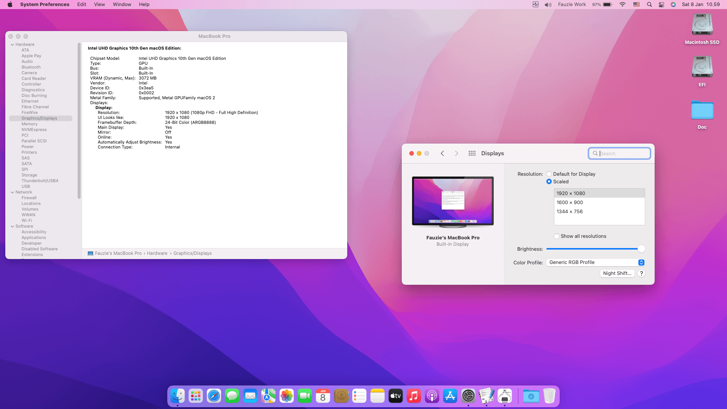This screenshot has height=409, width=727.
Task: Open Spotlight search in menu bar
Action: click(649, 5)
